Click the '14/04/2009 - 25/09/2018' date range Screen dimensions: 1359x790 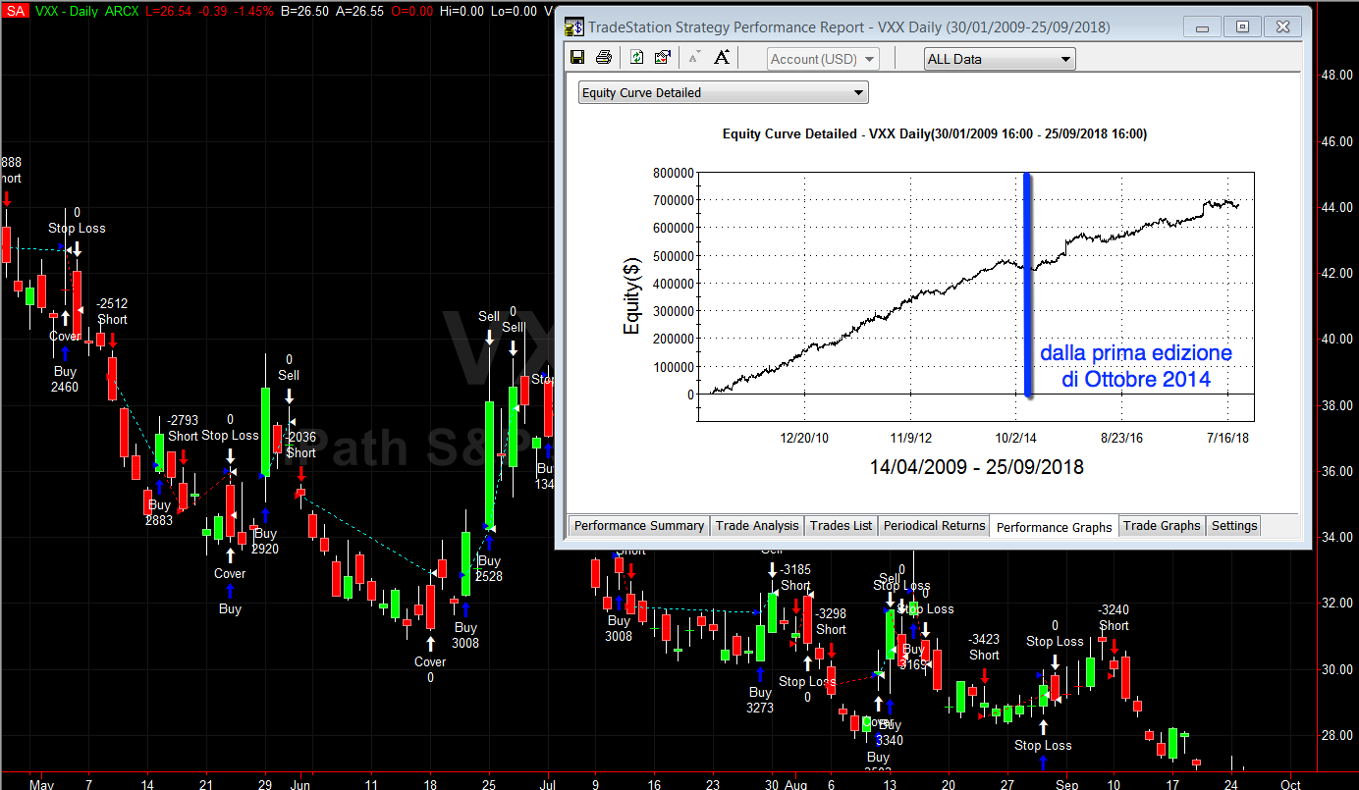977,467
